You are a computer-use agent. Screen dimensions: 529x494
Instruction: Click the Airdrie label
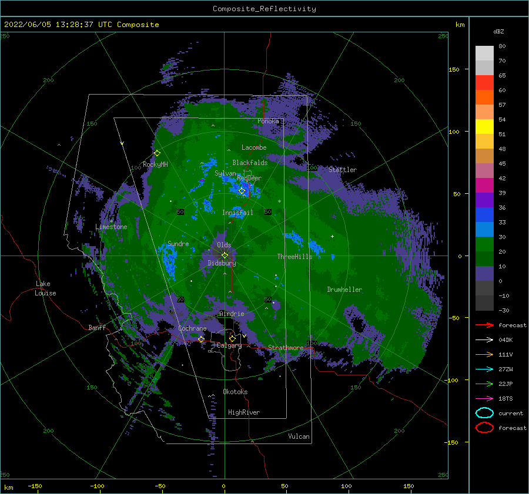(232, 314)
